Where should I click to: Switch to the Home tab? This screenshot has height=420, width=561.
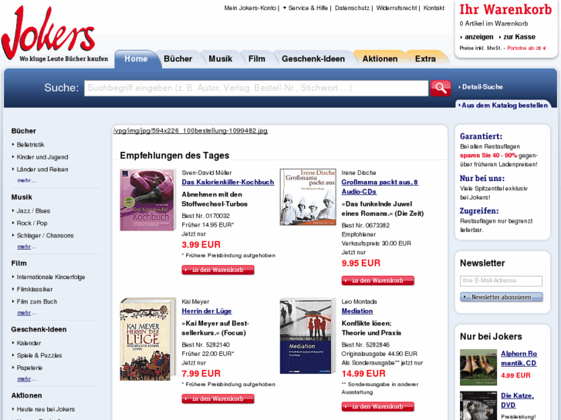pyautogui.click(x=136, y=59)
